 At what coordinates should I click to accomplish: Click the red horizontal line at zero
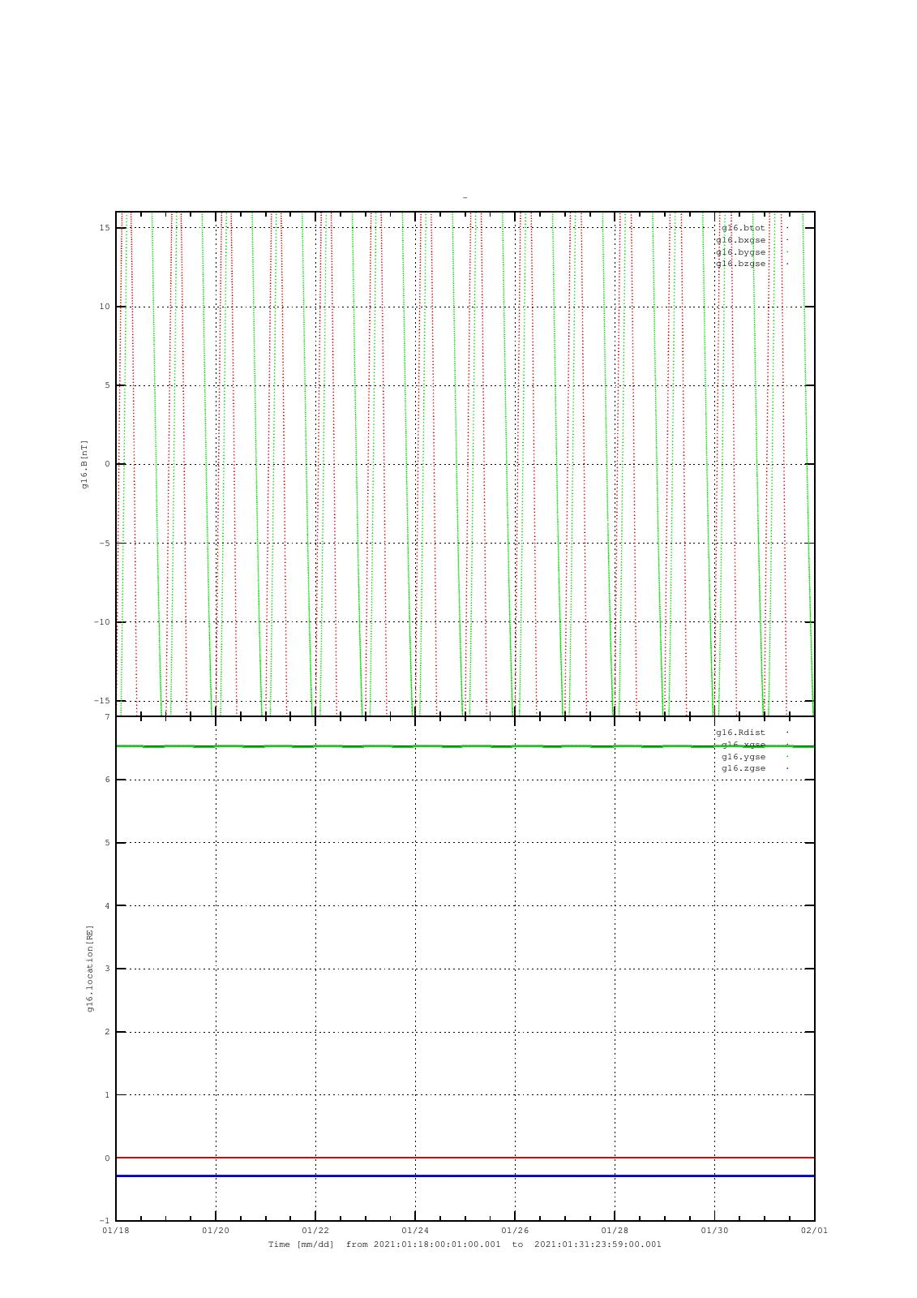click(465, 1158)
